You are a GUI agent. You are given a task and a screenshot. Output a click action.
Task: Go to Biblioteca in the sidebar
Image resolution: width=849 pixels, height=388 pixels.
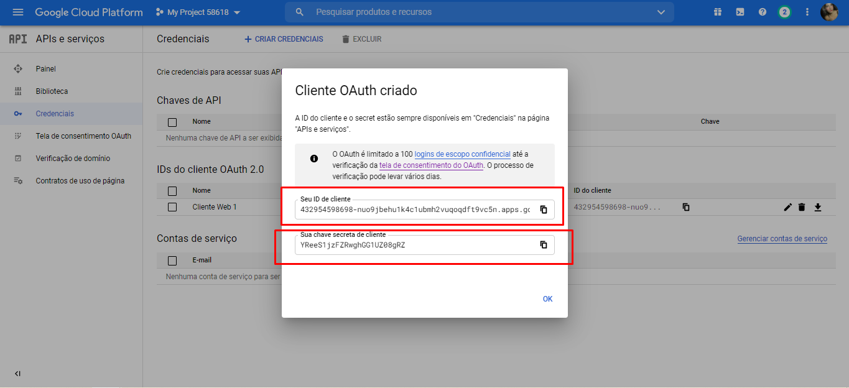point(52,91)
